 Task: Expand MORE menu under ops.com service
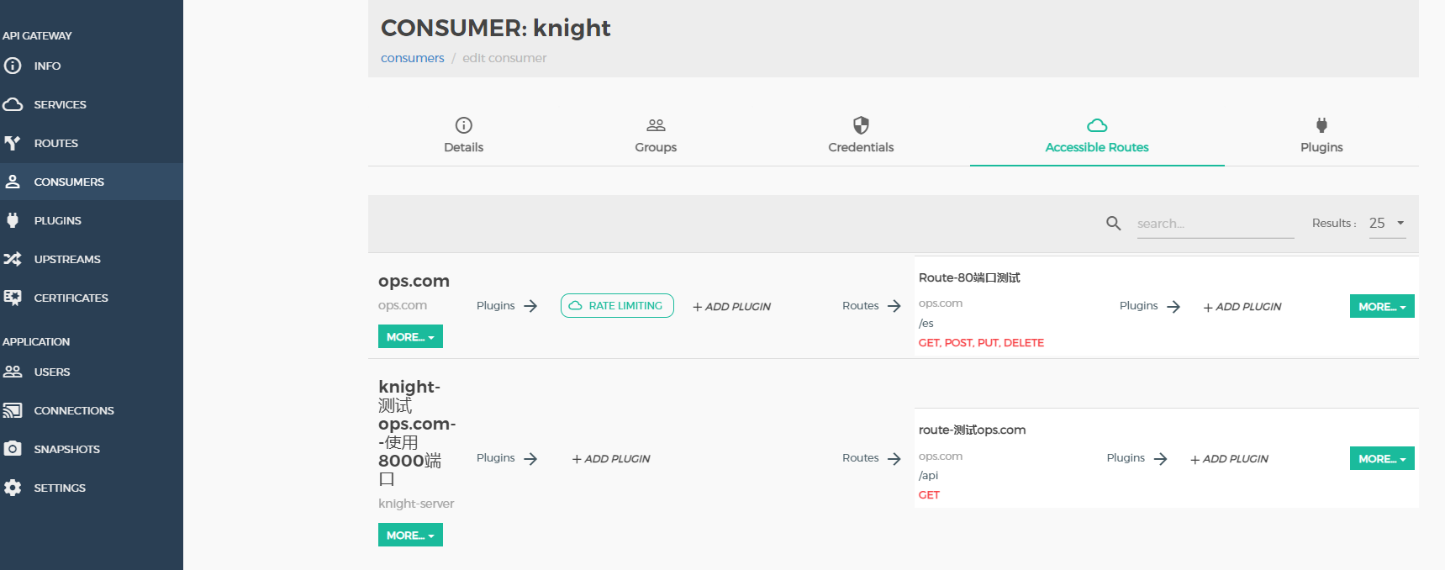pos(410,336)
